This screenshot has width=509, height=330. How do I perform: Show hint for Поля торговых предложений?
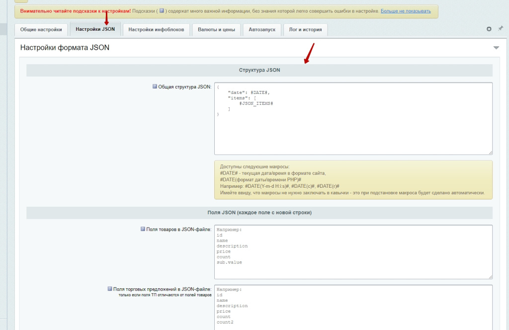coord(110,288)
